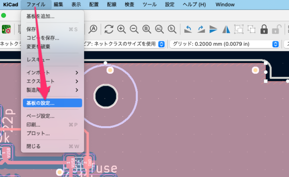
Task: Click the closed padlock lock icon
Action: click(x=264, y=29)
